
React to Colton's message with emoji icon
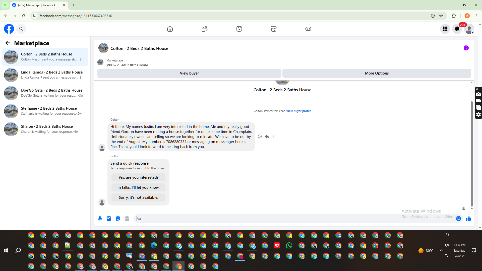point(260,137)
